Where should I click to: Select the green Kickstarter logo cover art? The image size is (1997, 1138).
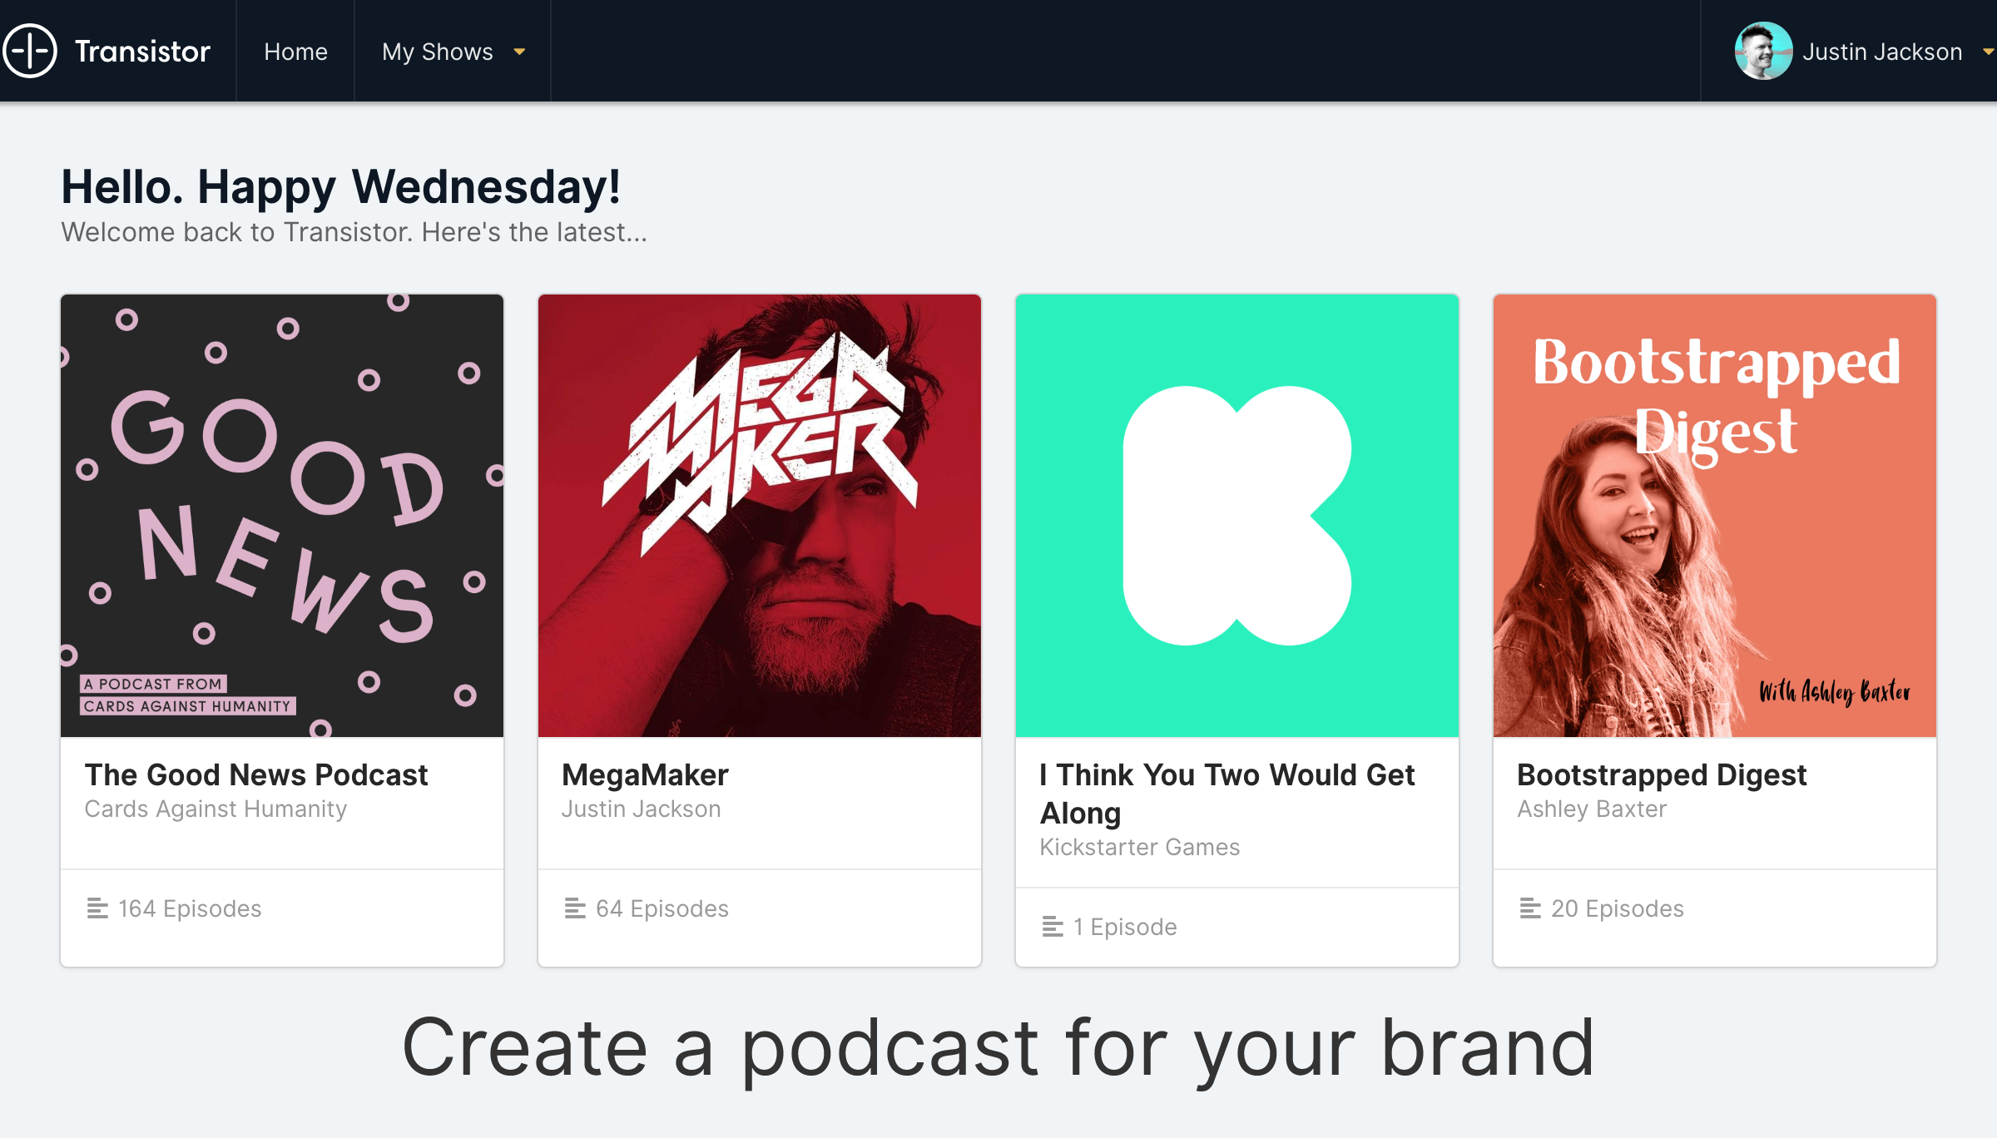coord(1237,516)
